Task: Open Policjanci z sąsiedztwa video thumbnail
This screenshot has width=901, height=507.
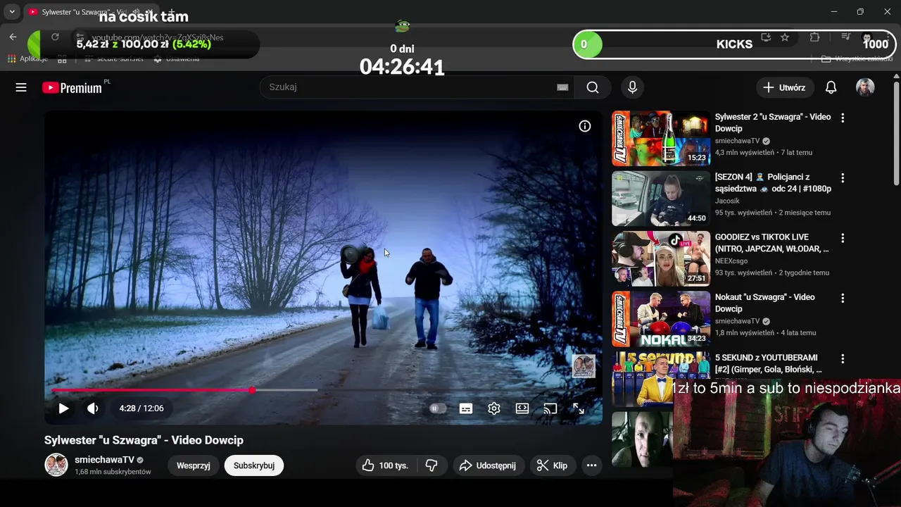Action: [x=661, y=199]
